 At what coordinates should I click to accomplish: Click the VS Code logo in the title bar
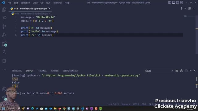(x=3, y=2)
